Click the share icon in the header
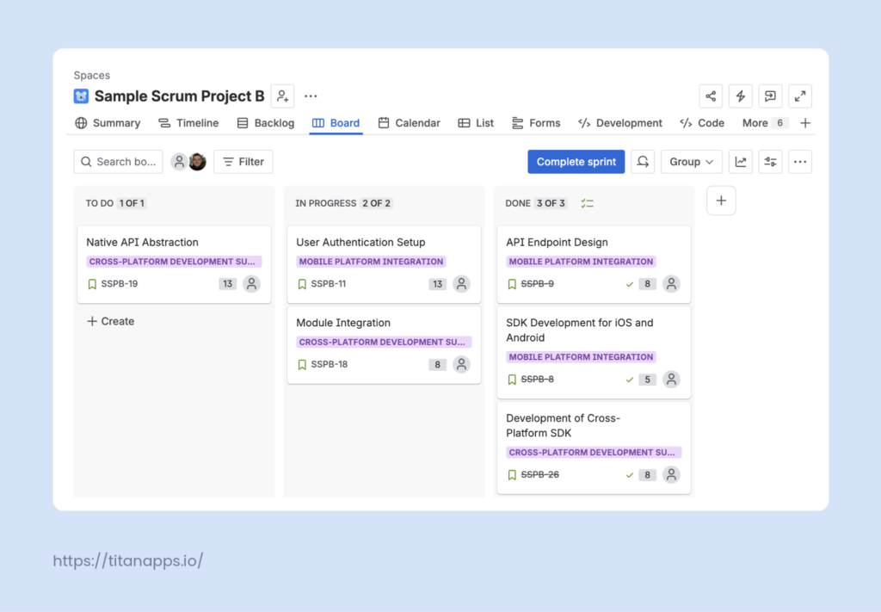Image resolution: width=881 pixels, height=612 pixels. pos(710,96)
